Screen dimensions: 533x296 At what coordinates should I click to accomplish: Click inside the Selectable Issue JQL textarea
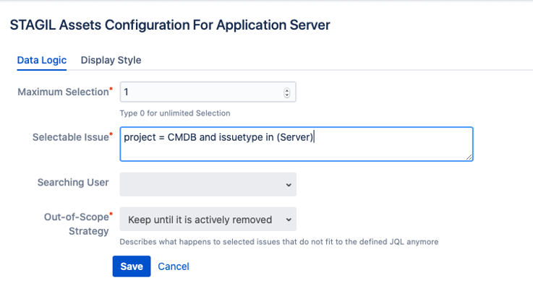(x=297, y=144)
